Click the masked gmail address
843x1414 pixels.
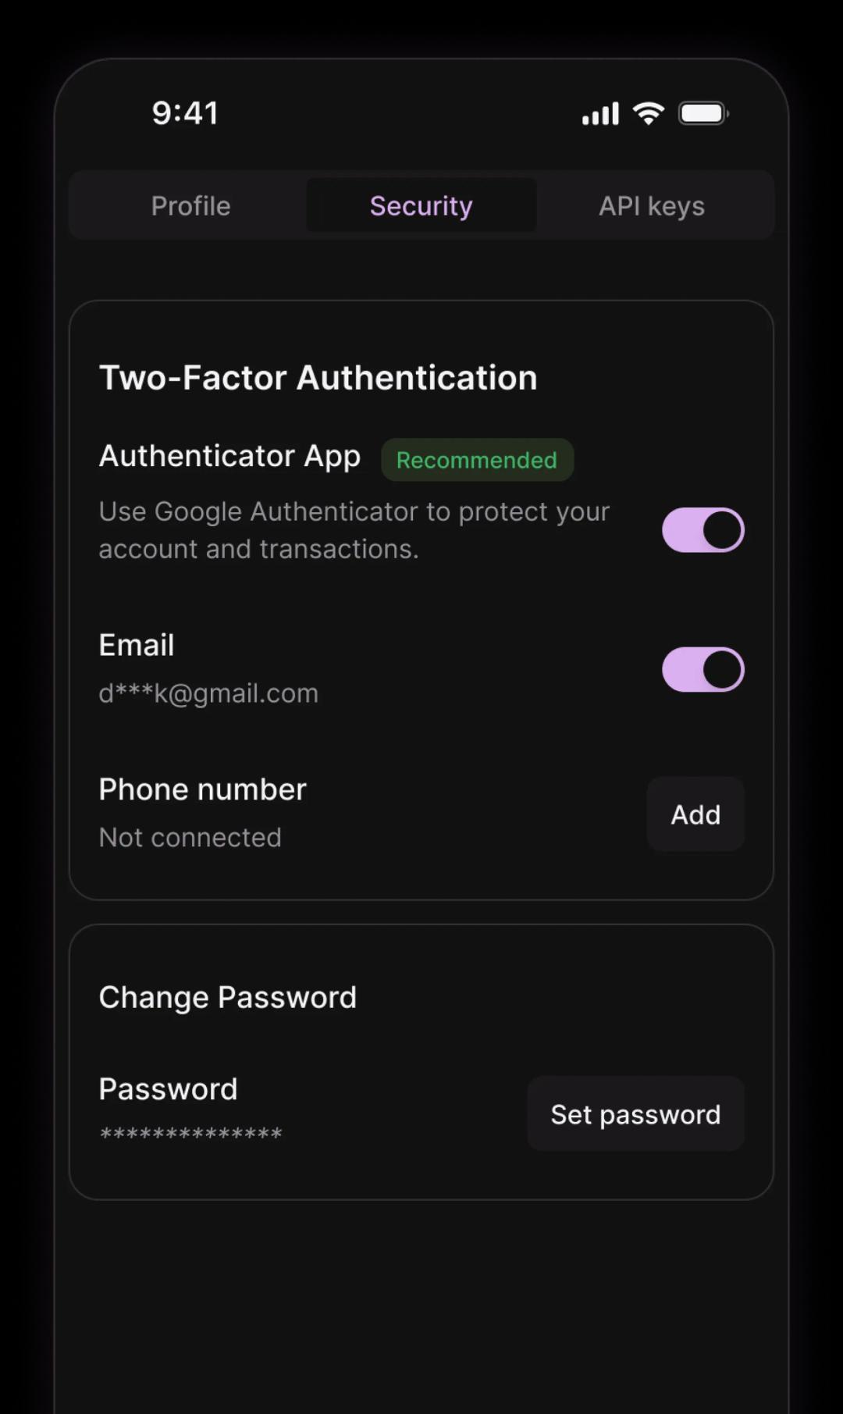tap(208, 693)
